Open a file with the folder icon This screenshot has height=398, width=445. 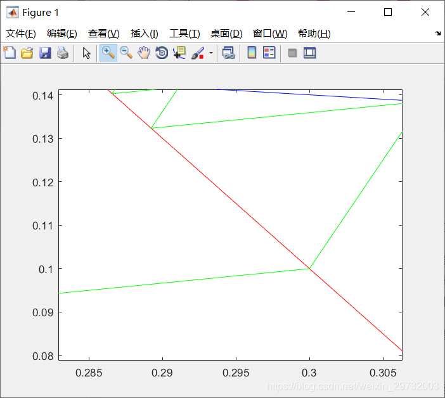click(x=27, y=53)
